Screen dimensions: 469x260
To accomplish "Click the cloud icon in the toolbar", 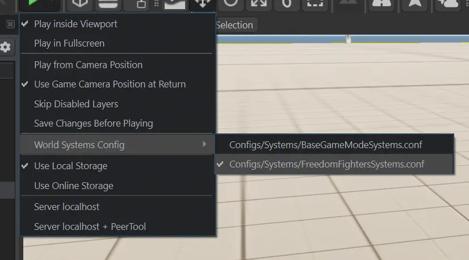I will click(x=449, y=3).
